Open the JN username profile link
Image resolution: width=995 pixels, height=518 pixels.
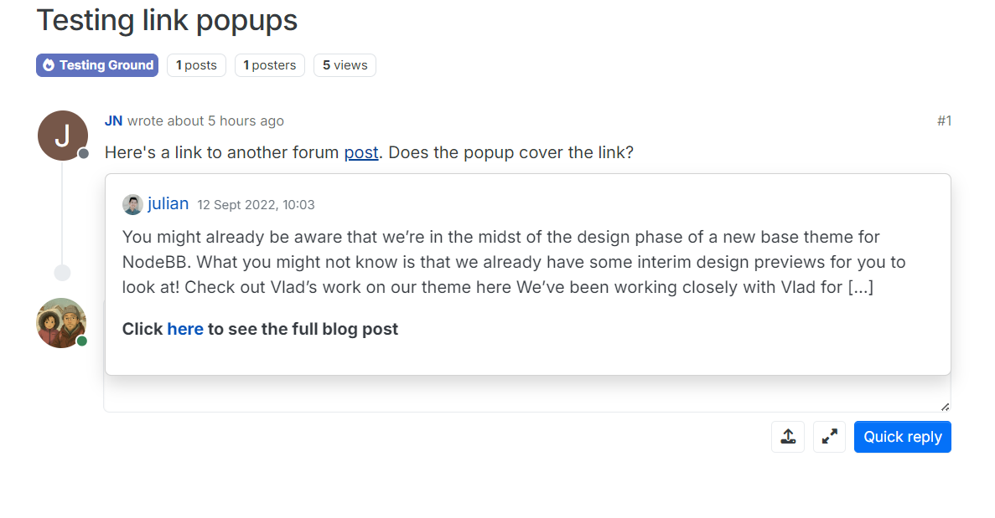[113, 121]
